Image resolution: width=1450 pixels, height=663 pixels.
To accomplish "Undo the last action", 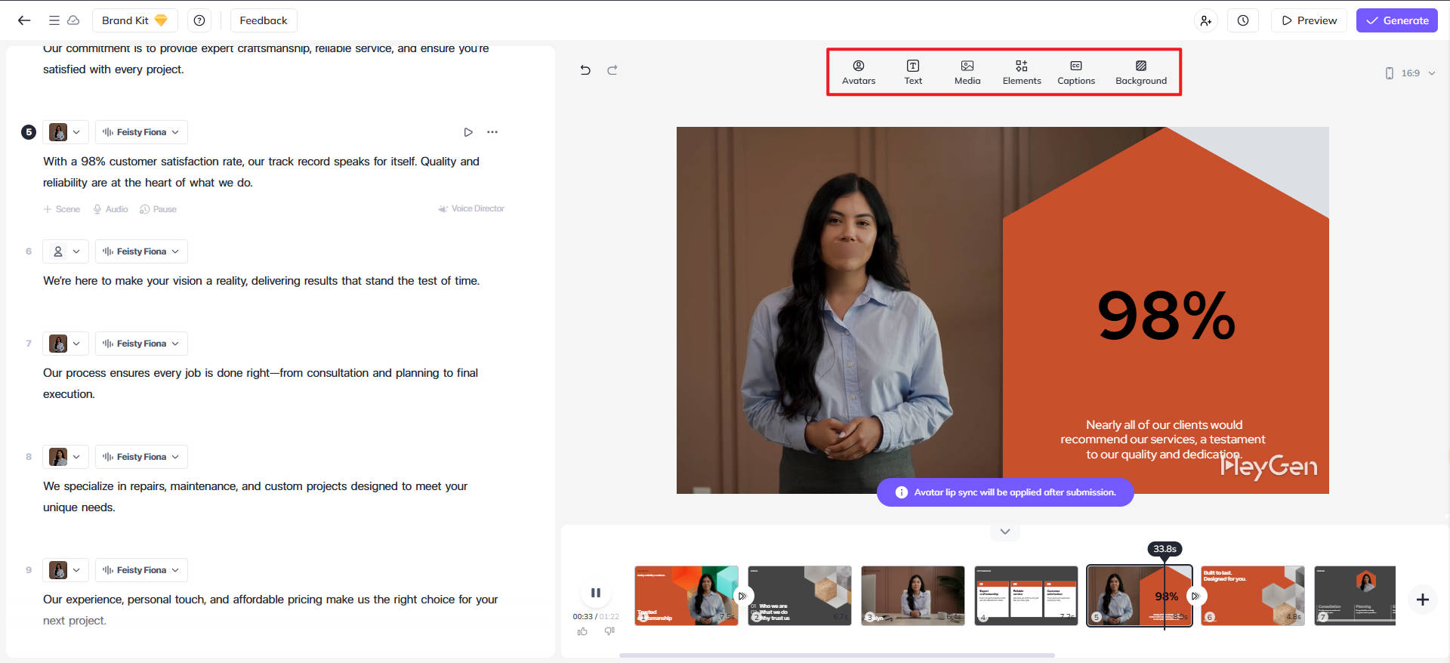I will [585, 70].
